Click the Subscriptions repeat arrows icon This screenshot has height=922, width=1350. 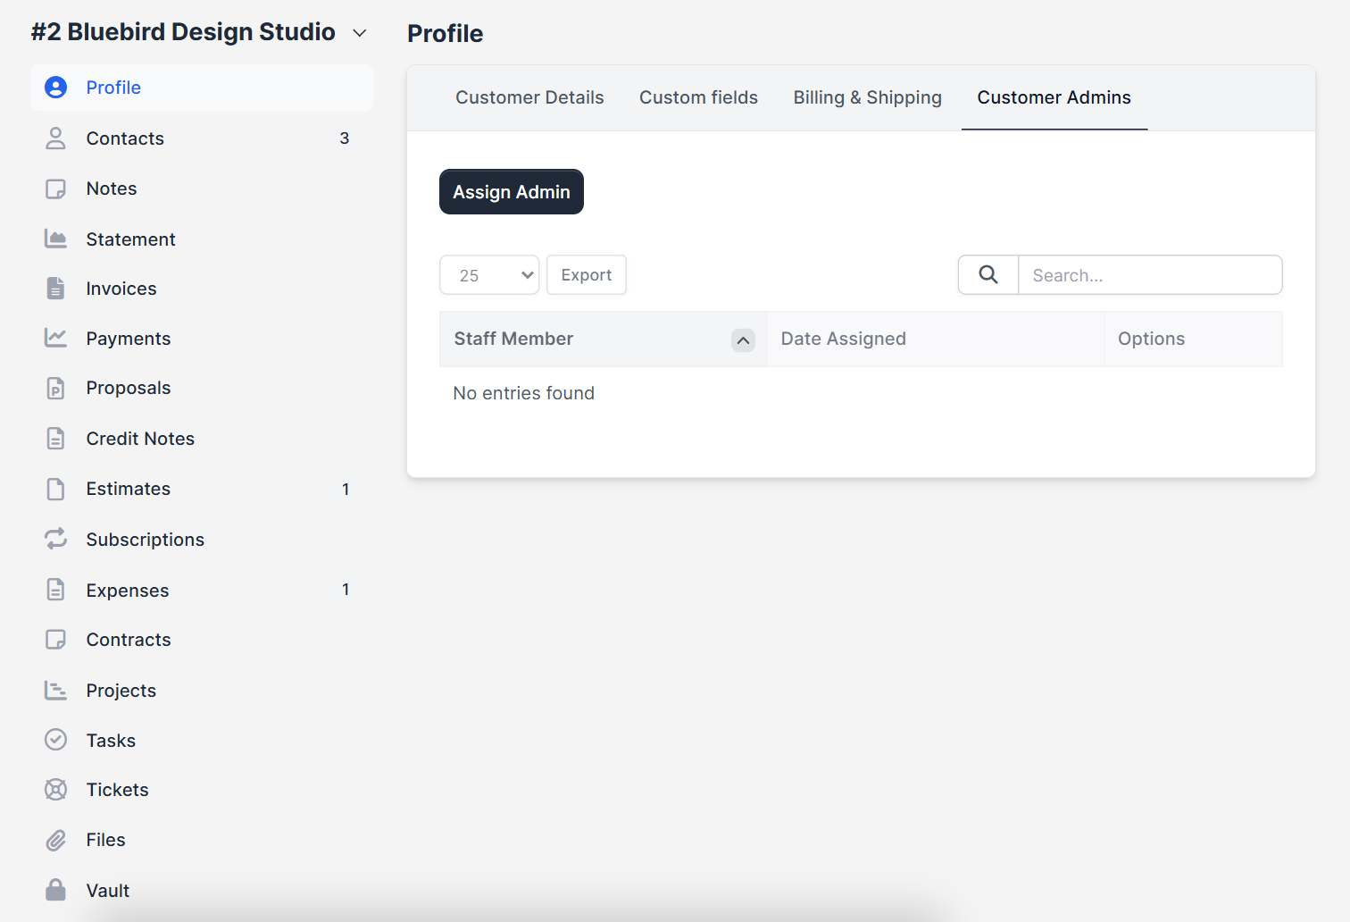coord(55,539)
